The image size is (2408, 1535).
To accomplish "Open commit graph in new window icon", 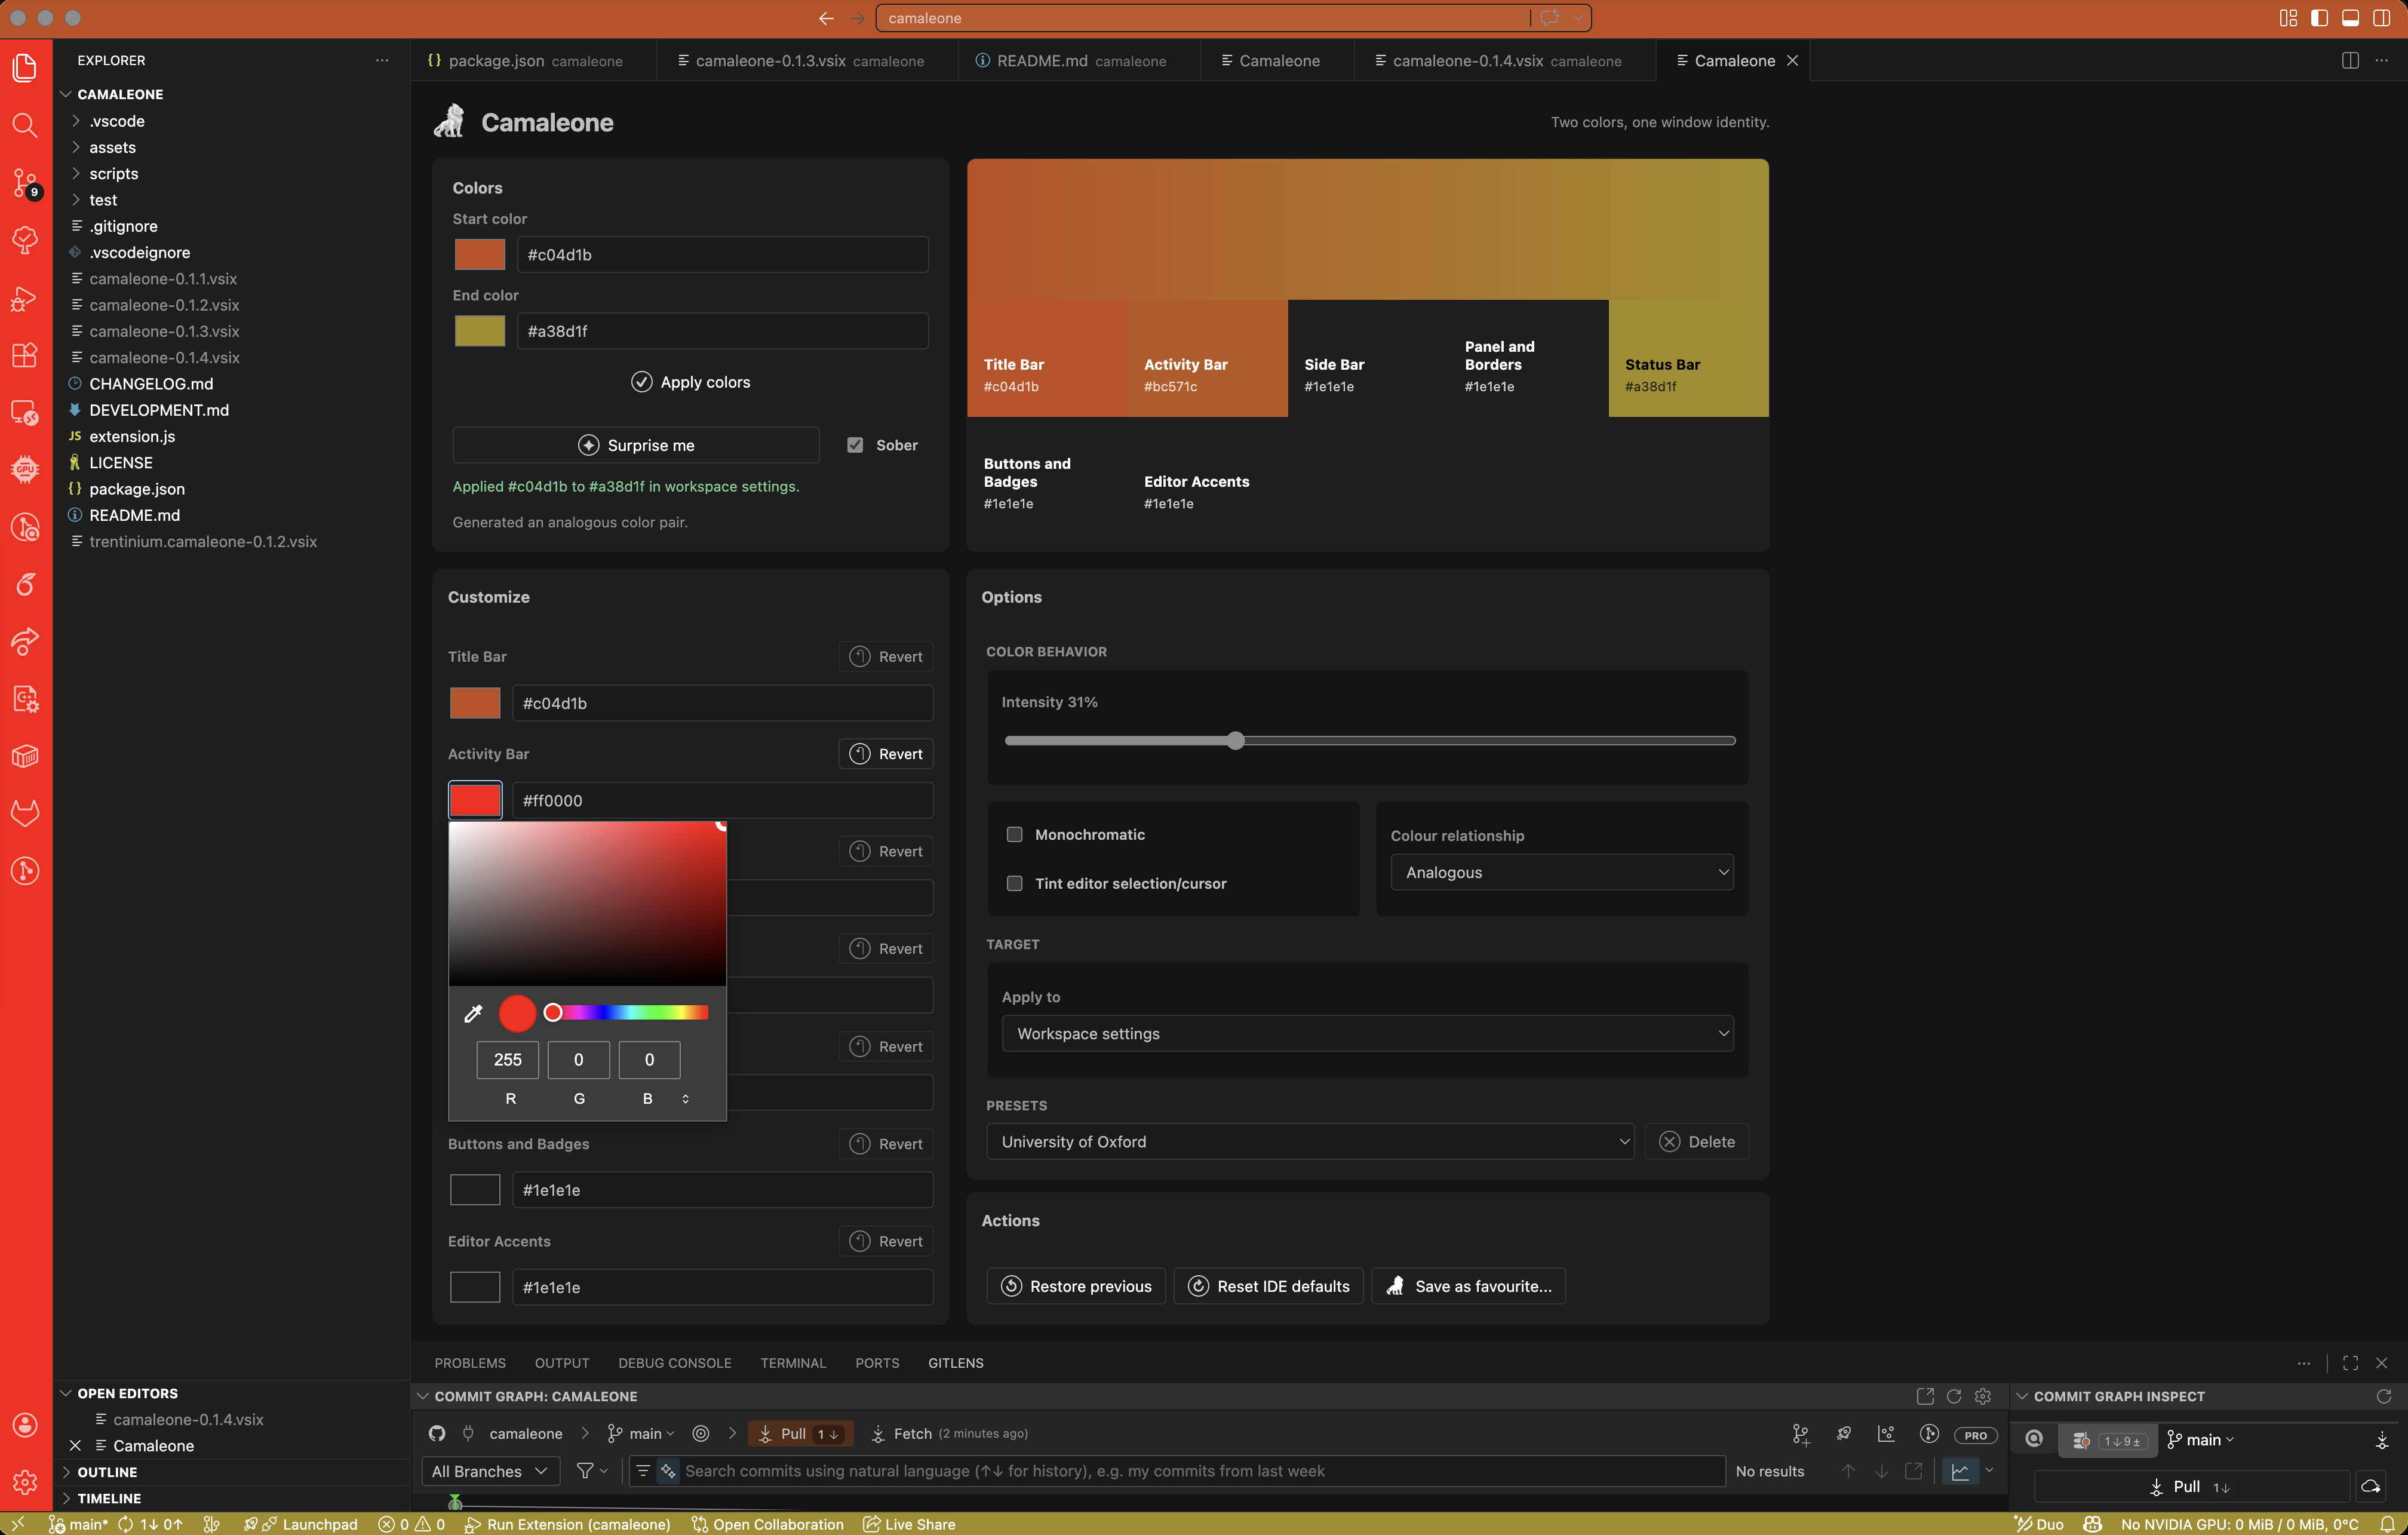I will (x=1924, y=1396).
